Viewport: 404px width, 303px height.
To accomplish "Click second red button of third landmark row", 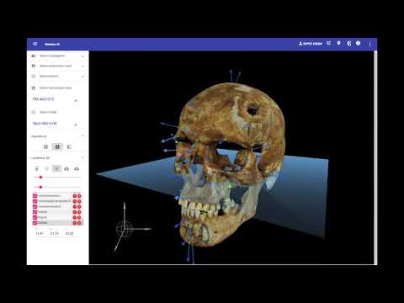I will [79, 206].
